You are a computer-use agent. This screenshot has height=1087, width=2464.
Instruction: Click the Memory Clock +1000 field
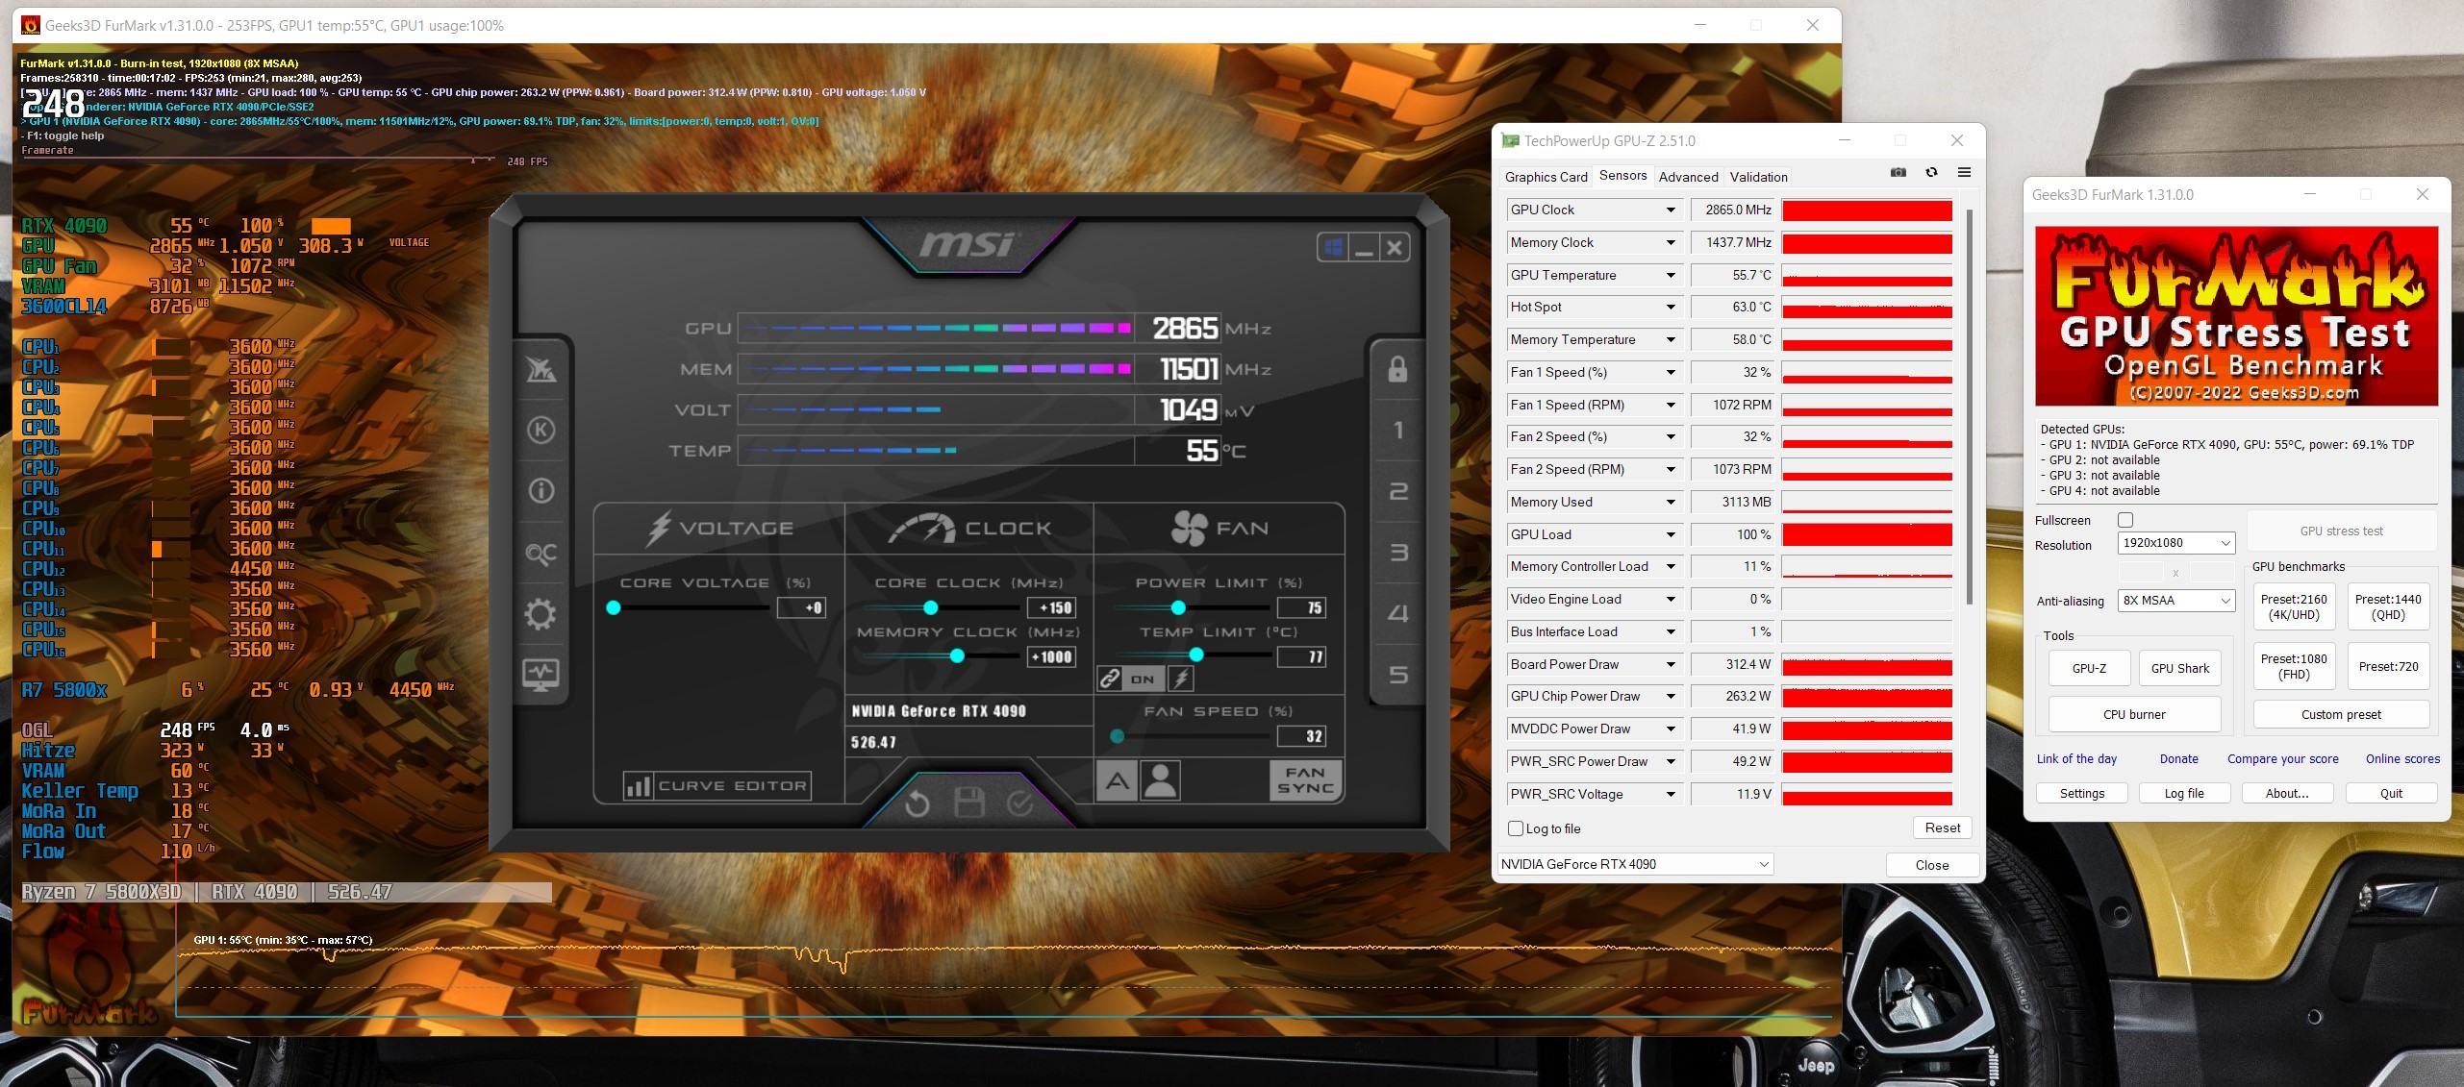[x=1051, y=657]
